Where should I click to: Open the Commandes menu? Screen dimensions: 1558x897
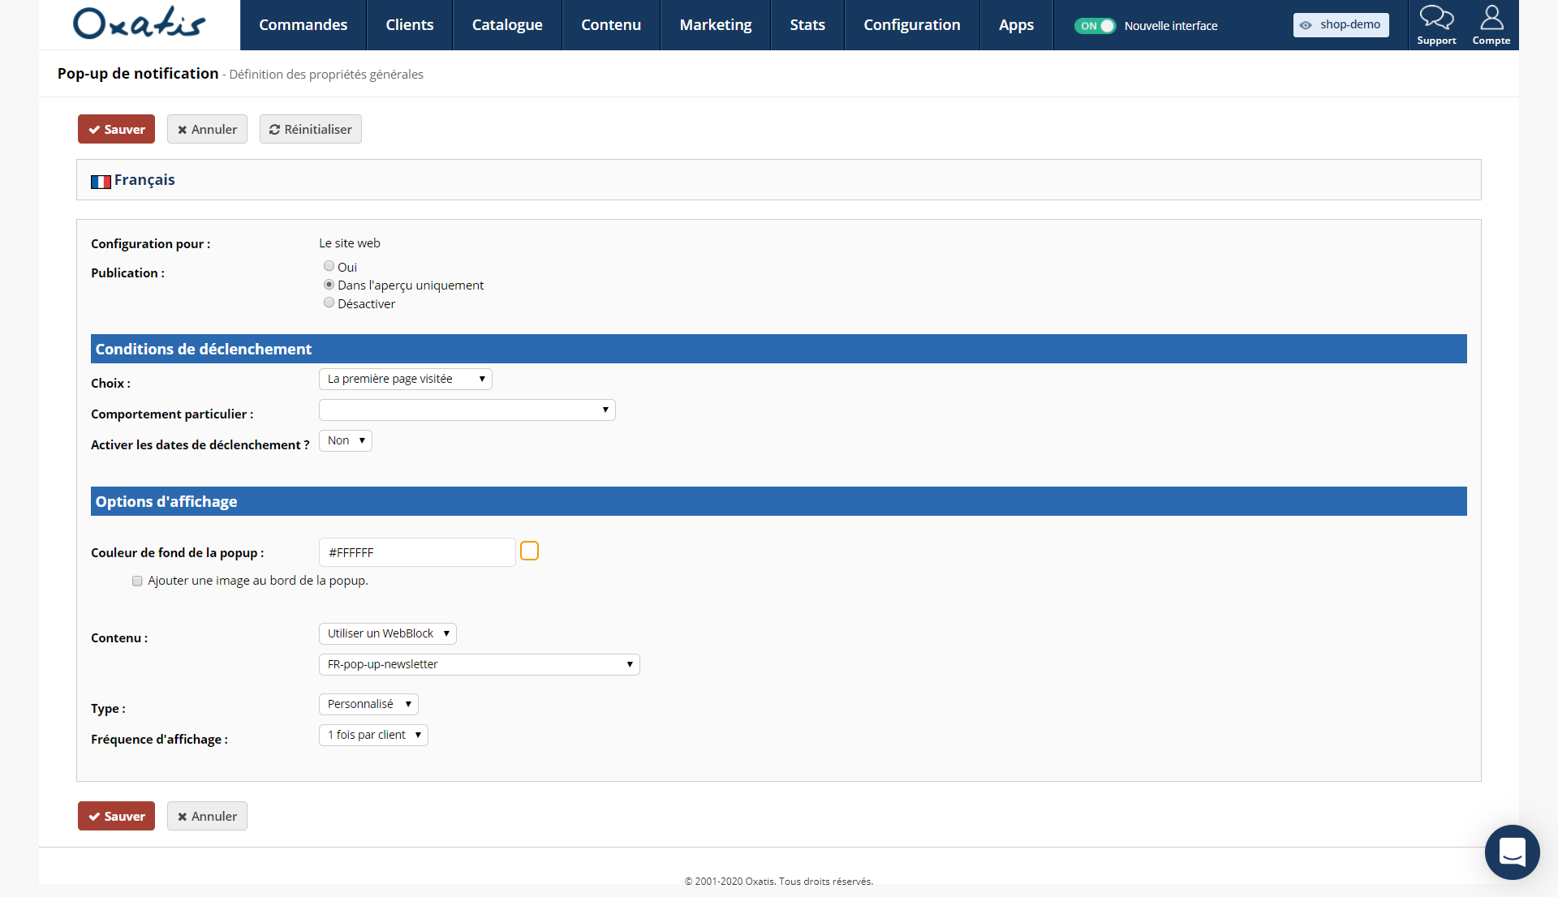point(303,25)
